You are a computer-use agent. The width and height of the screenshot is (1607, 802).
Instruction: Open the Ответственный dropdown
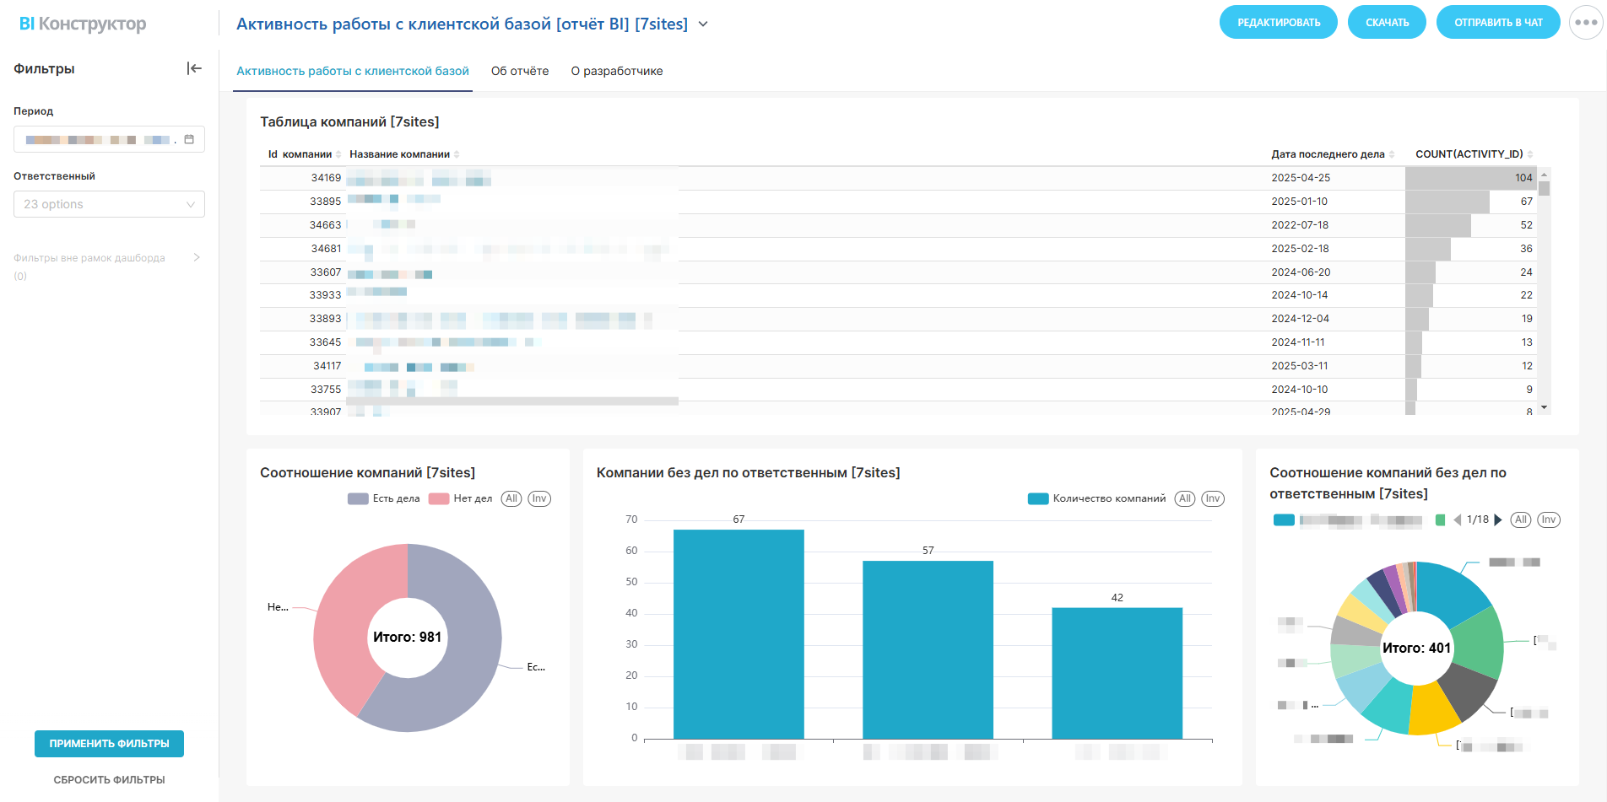click(x=109, y=204)
